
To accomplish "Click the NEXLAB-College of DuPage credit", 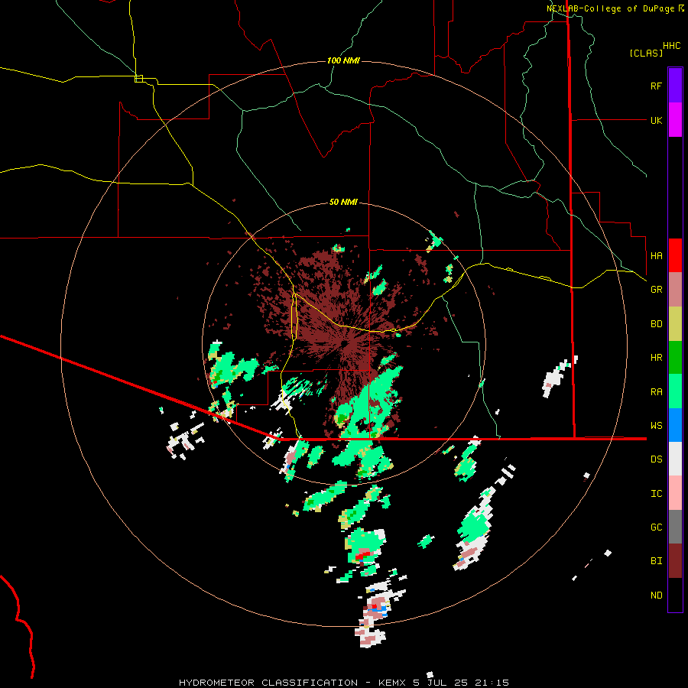I will coord(612,8).
